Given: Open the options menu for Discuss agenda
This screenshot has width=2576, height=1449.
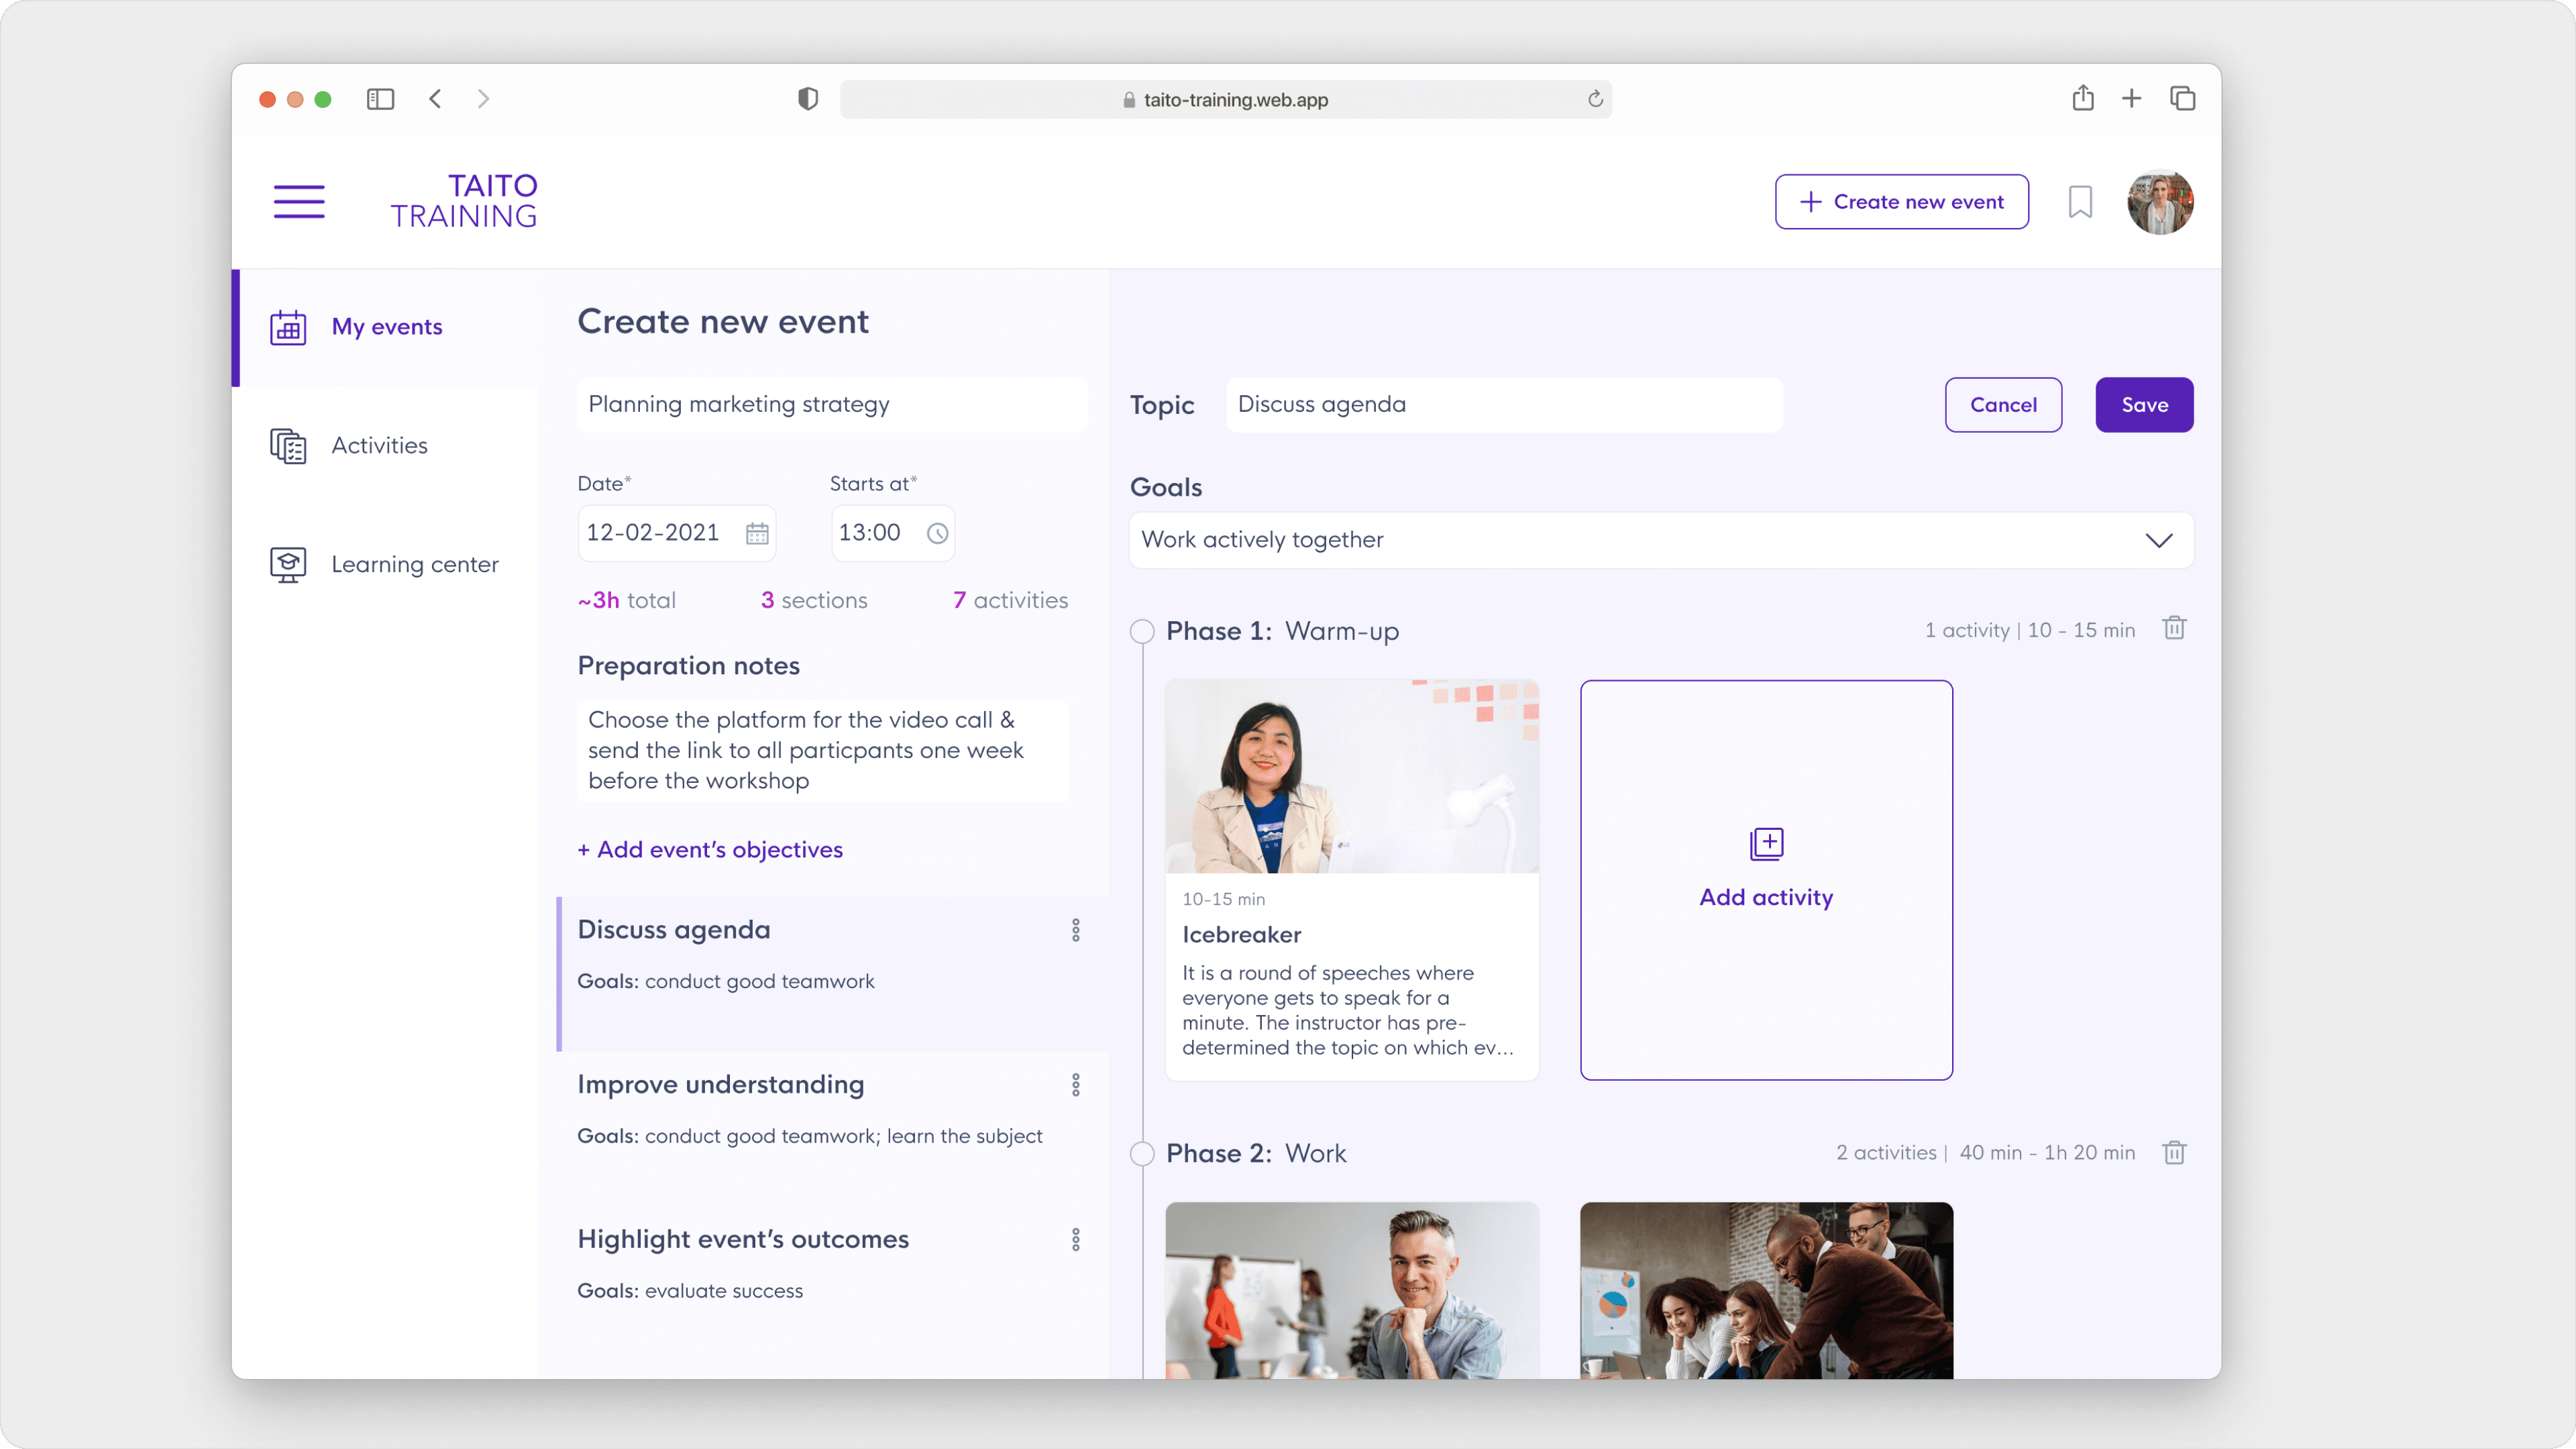Looking at the screenshot, I should pyautogui.click(x=1076, y=930).
